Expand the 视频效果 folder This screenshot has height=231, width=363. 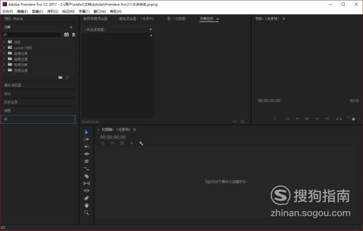tap(4, 64)
